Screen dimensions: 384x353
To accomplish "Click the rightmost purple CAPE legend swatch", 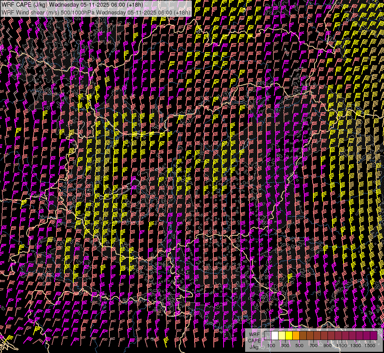I will point(373,336).
